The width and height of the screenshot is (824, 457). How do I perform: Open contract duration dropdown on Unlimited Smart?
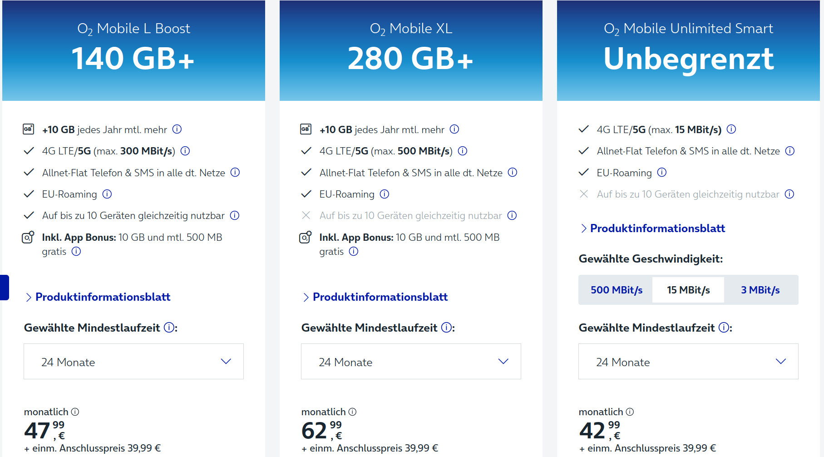coord(687,362)
